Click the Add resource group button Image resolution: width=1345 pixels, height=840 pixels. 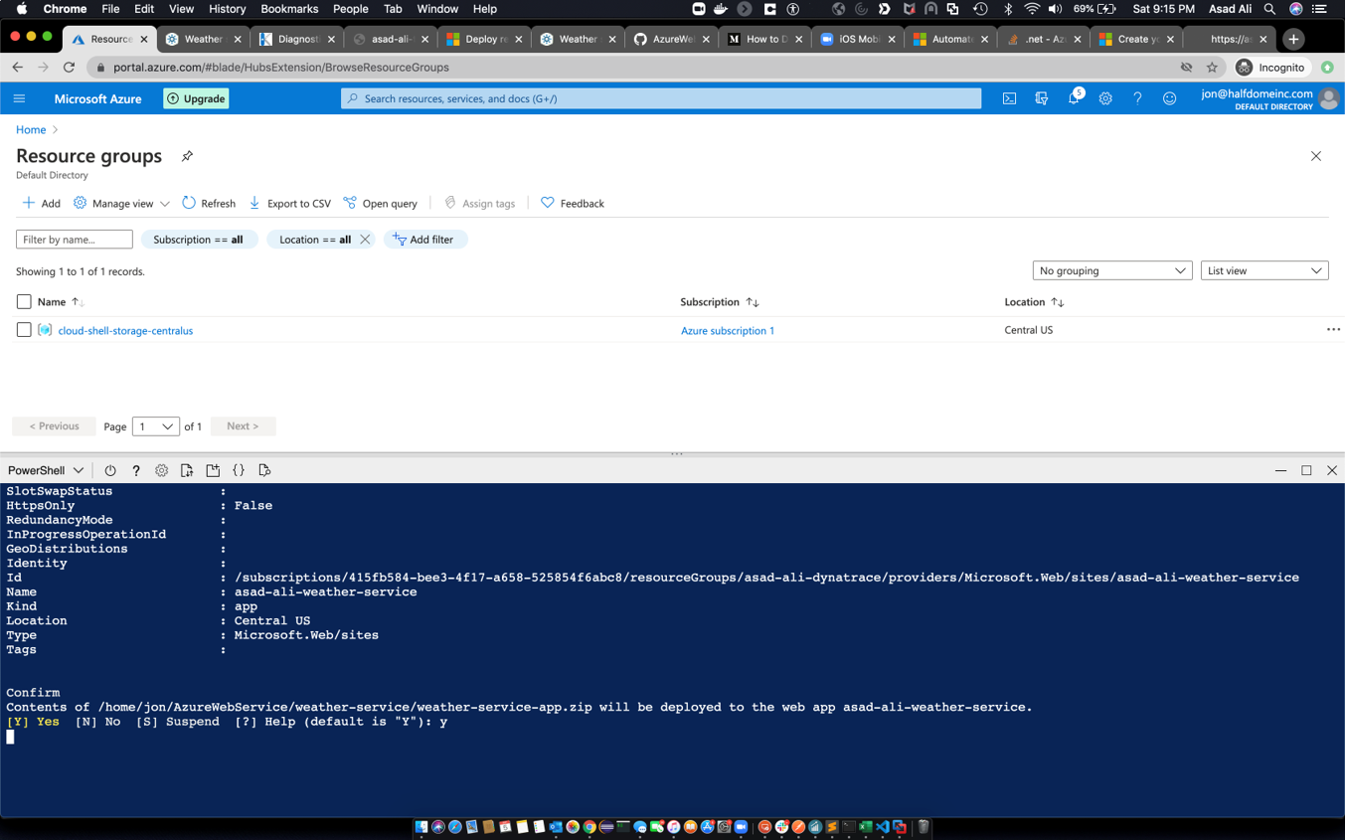[x=41, y=203]
